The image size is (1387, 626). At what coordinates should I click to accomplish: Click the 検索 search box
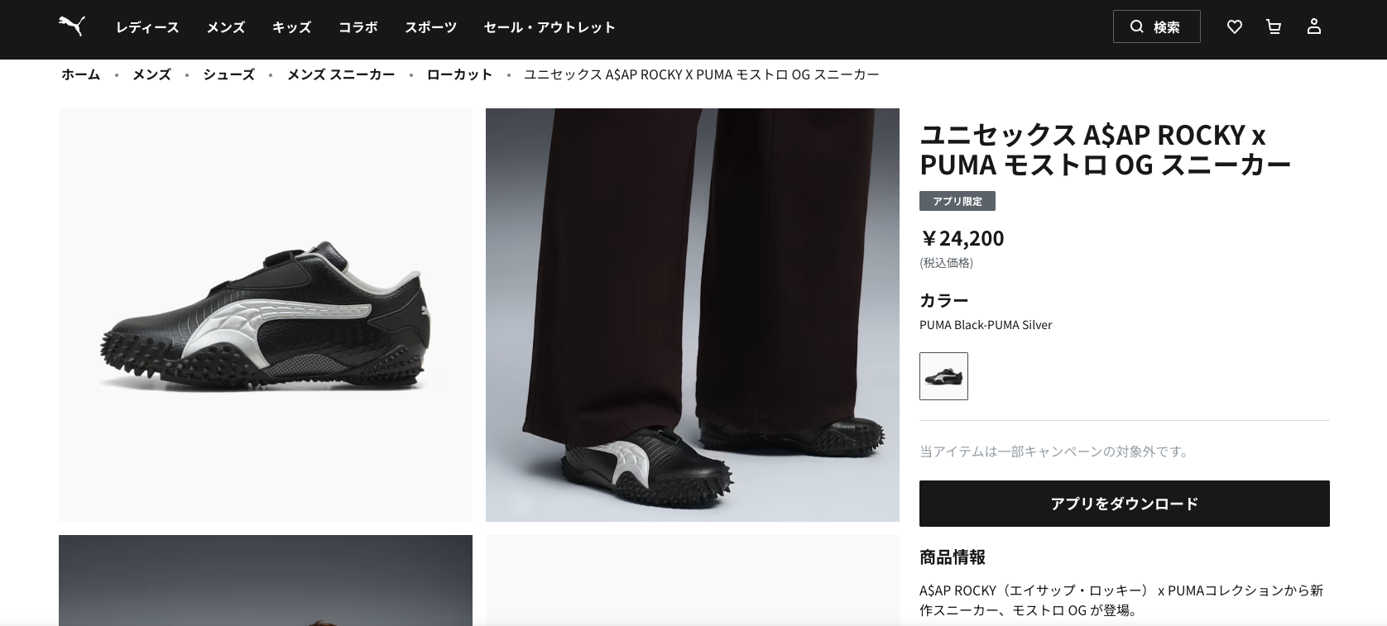point(1157,26)
